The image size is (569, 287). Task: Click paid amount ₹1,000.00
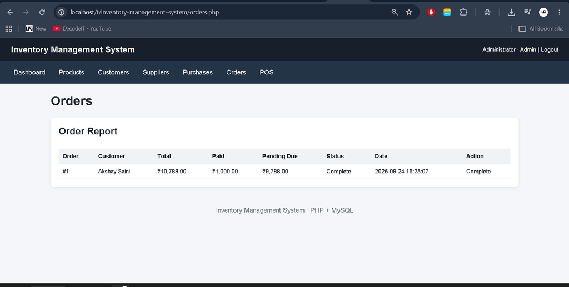pyautogui.click(x=225, y=172)
